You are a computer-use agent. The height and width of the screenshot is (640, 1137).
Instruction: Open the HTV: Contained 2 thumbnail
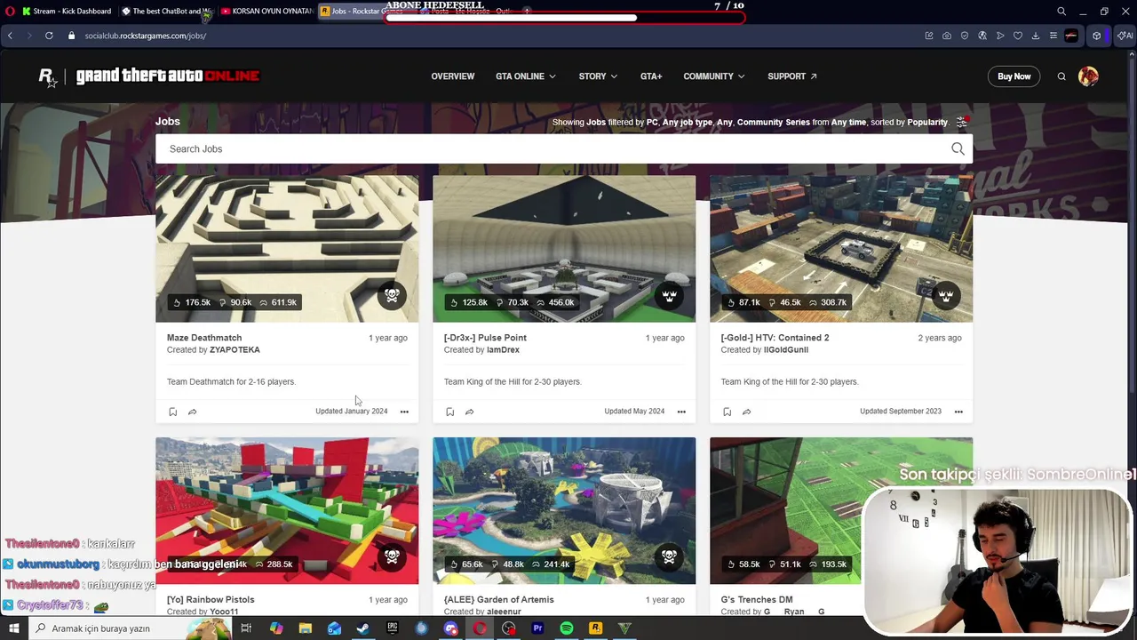point(841,249)
